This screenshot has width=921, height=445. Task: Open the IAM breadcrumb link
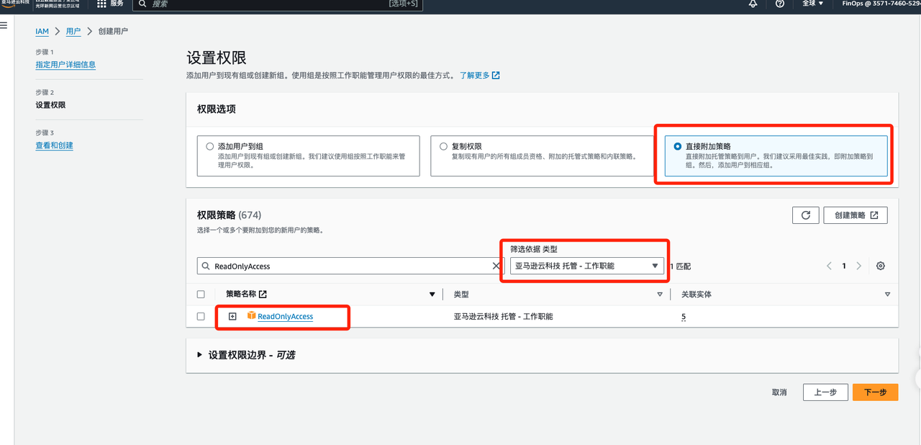[42, 32]
